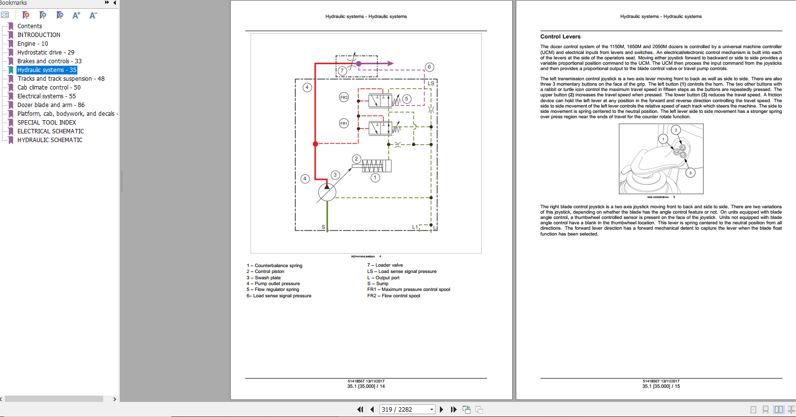This screenshot has height=417, width=796.
Task: Decrease bookmark text size
Action: tap(93, 15)
